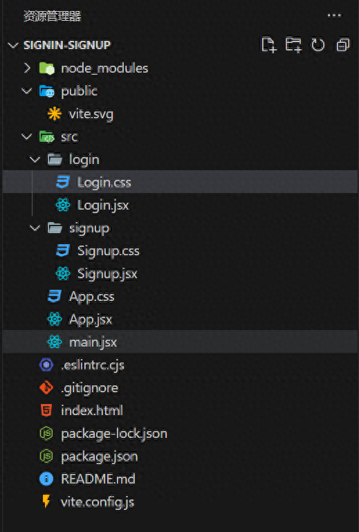Click the New File icon
This screenshot has height=532, width=359.
[269, 45]
